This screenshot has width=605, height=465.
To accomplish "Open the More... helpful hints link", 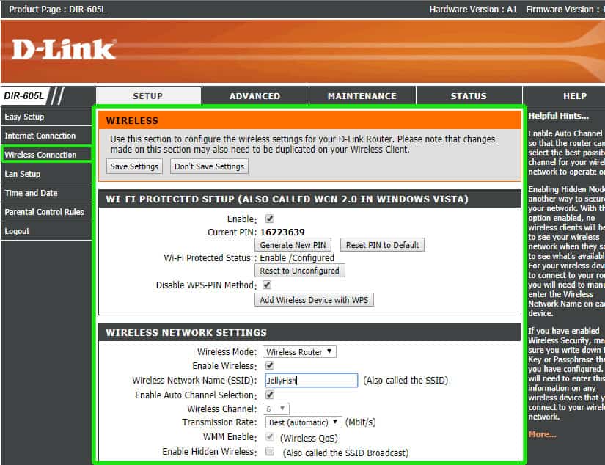I will point(542,434).
